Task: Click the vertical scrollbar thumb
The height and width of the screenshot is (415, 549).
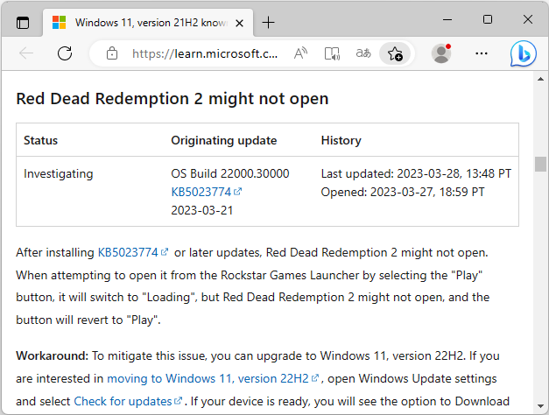Action: coord(540,164)
